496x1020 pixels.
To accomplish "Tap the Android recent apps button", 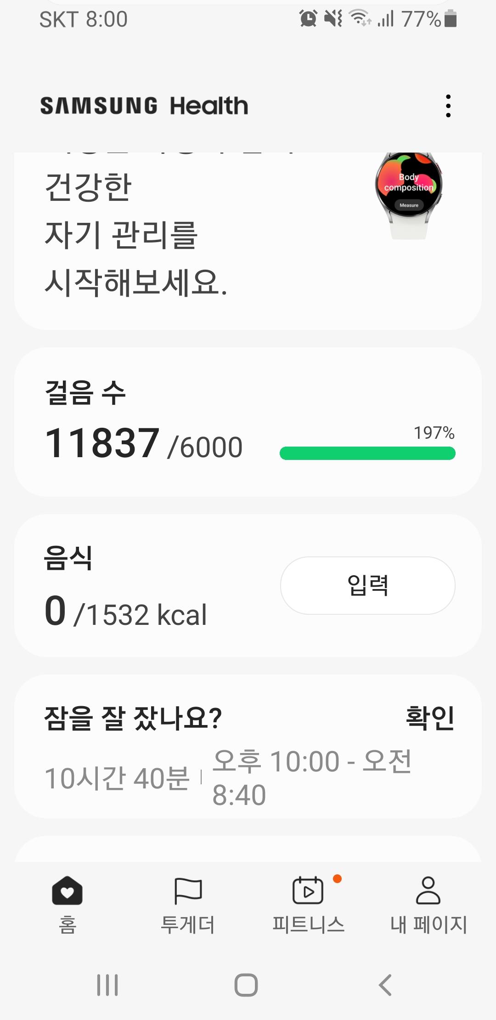I will click(x=107, y=985).
